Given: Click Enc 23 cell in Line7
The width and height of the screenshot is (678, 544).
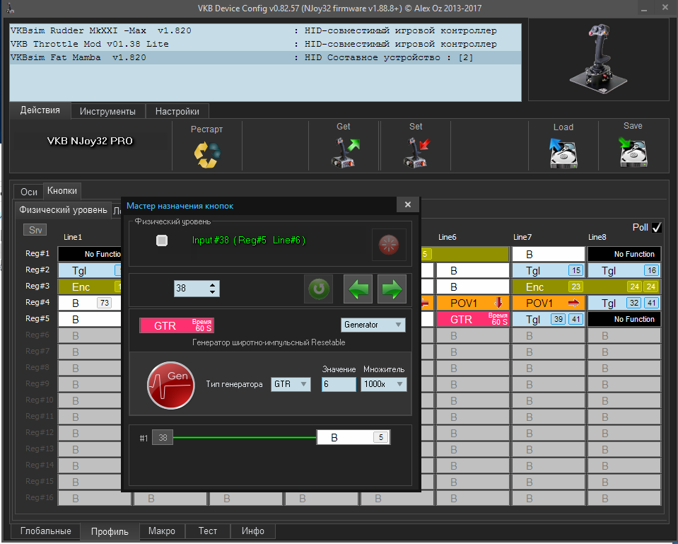Looking at the screenshot, I should (x=549, y=287).
